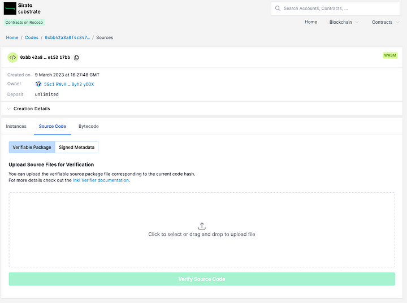
Task: Click the owner identicon avatar
Action: click(38, 84)
